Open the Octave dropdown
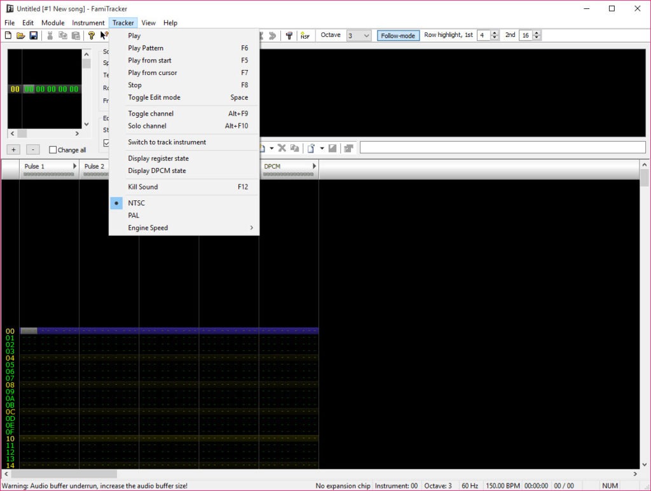 (359, 36)
